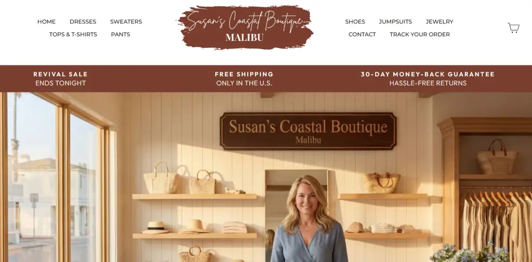Viewport: 532px width, 262px height.
Task: Navigate to SHOES section
Action: pyautogui.click(x=355, y=22)
